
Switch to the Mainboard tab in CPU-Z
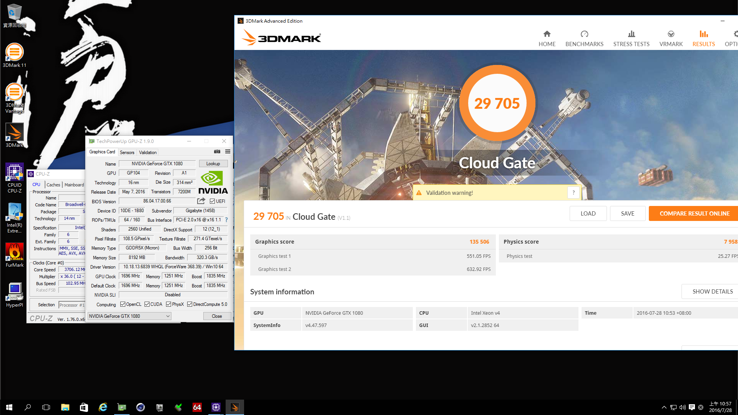[74, 185]
